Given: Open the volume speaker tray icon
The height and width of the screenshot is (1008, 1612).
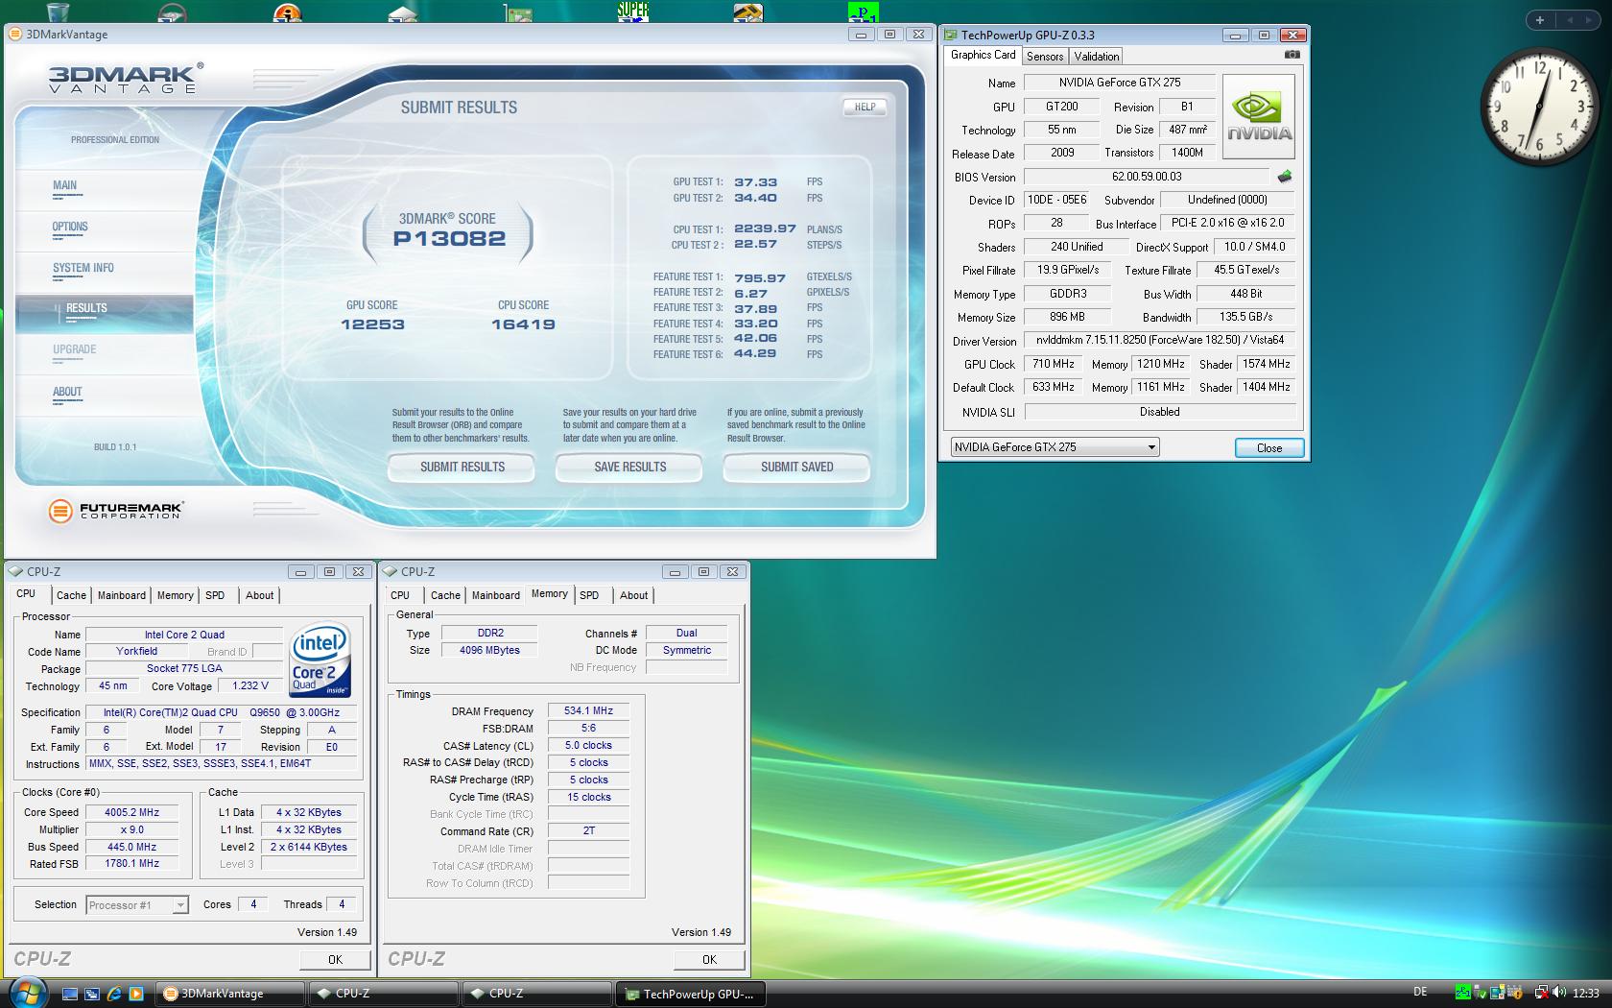Looking at the screenshot, I should coord(1558,993).
